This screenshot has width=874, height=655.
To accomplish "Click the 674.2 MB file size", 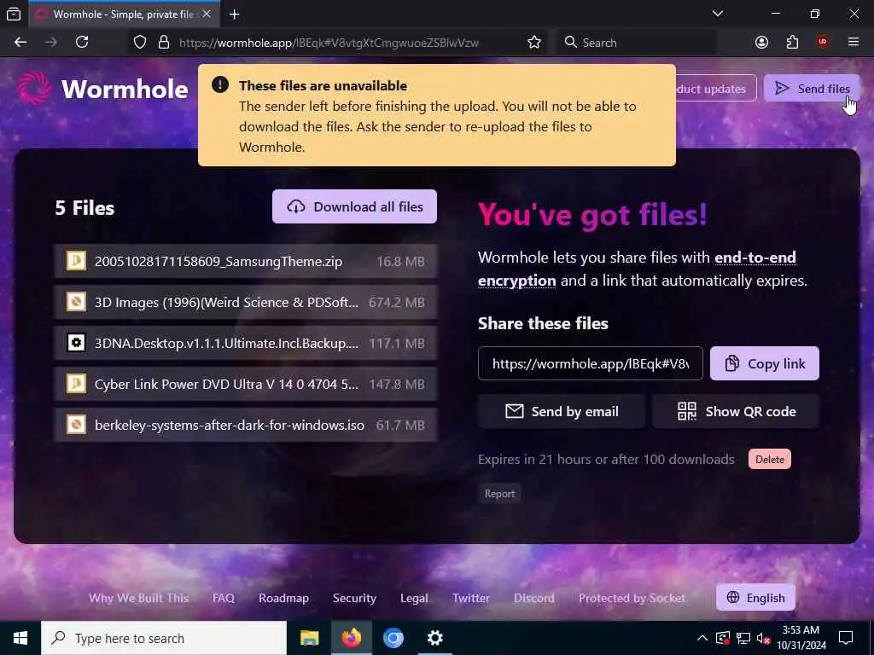I will [396, 303].
